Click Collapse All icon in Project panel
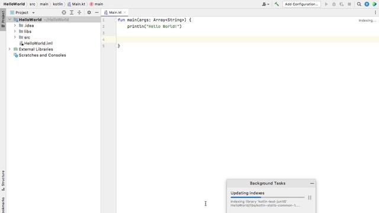This screenshot has height=213, width=379. coord(79,12)
